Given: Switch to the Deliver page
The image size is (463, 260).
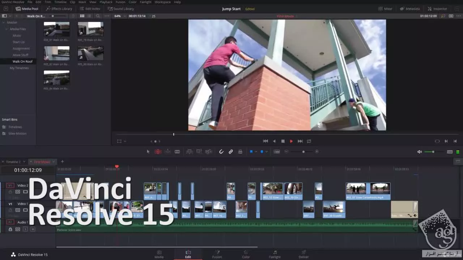Looking at the screenshot, I should point(304,254).
